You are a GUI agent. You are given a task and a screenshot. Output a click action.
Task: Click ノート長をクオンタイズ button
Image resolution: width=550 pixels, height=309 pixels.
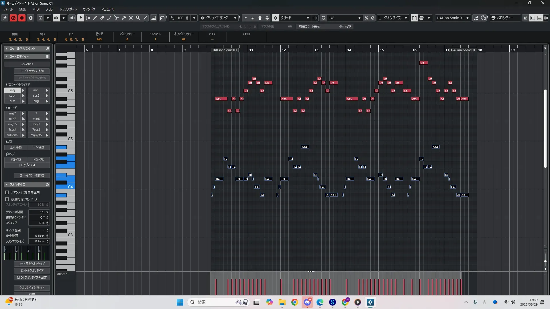coord(32,264)
